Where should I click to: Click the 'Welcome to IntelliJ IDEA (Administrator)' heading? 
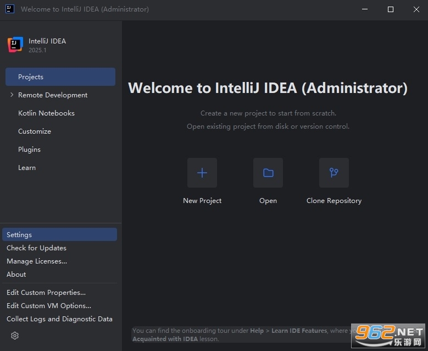coord(268,88)
